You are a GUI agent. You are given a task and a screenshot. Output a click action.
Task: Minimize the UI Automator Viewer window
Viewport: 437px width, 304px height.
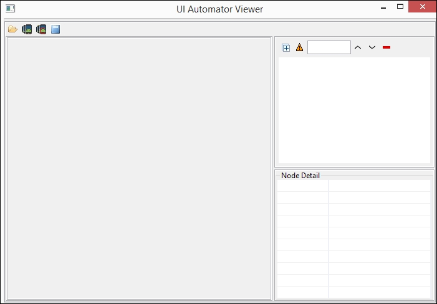(x=383, y=8)
